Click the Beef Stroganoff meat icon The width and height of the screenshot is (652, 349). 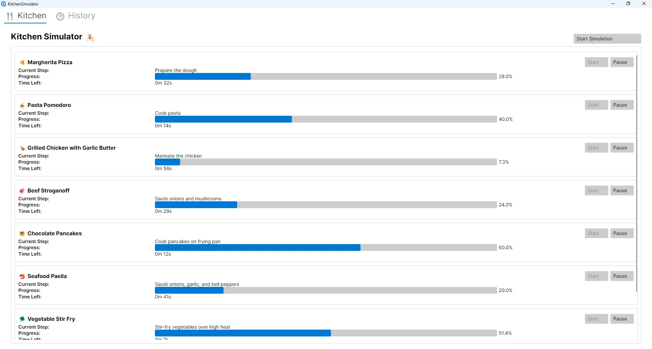22,191
